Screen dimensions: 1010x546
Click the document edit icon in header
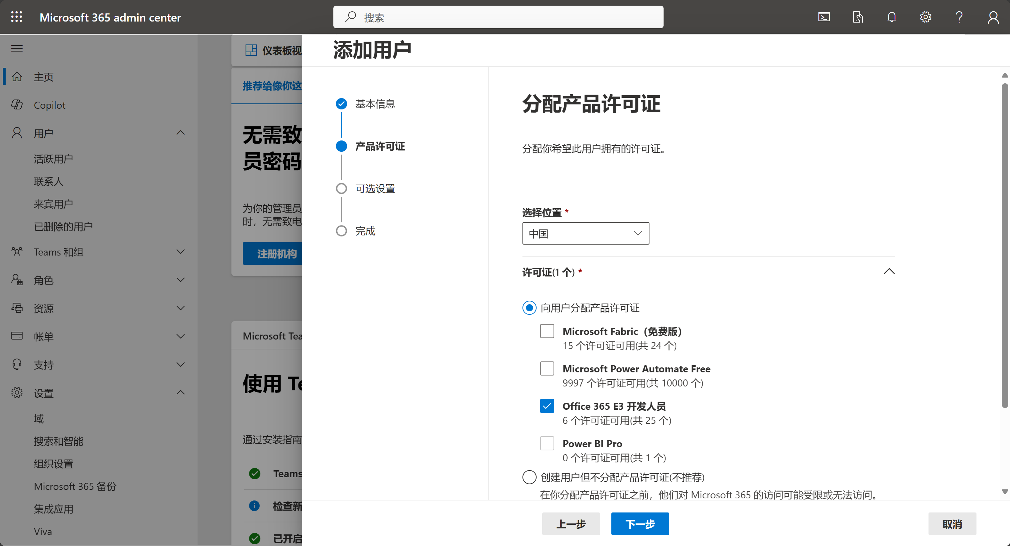coord(858,17)
